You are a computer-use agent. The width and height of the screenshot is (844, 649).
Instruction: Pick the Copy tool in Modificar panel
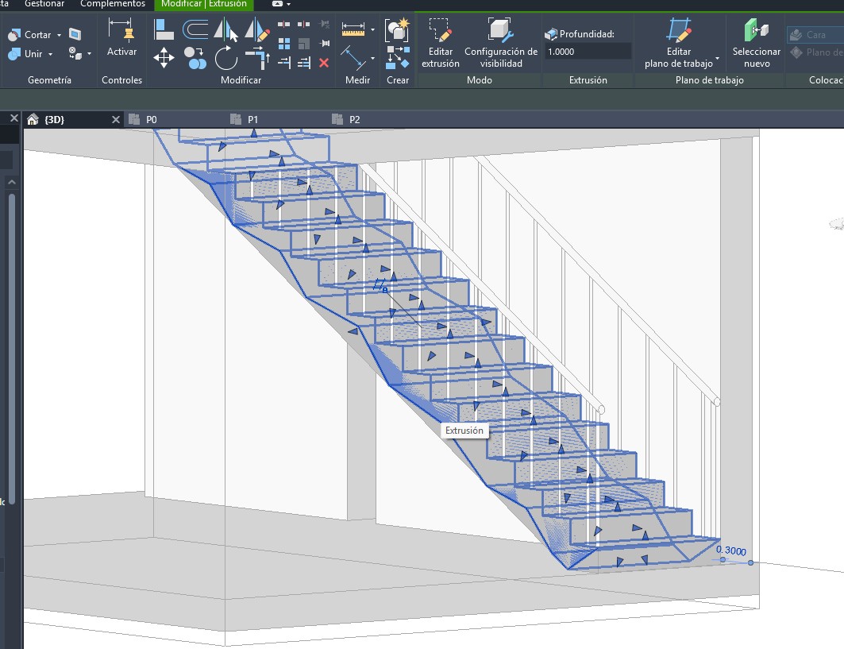(195, 58)
